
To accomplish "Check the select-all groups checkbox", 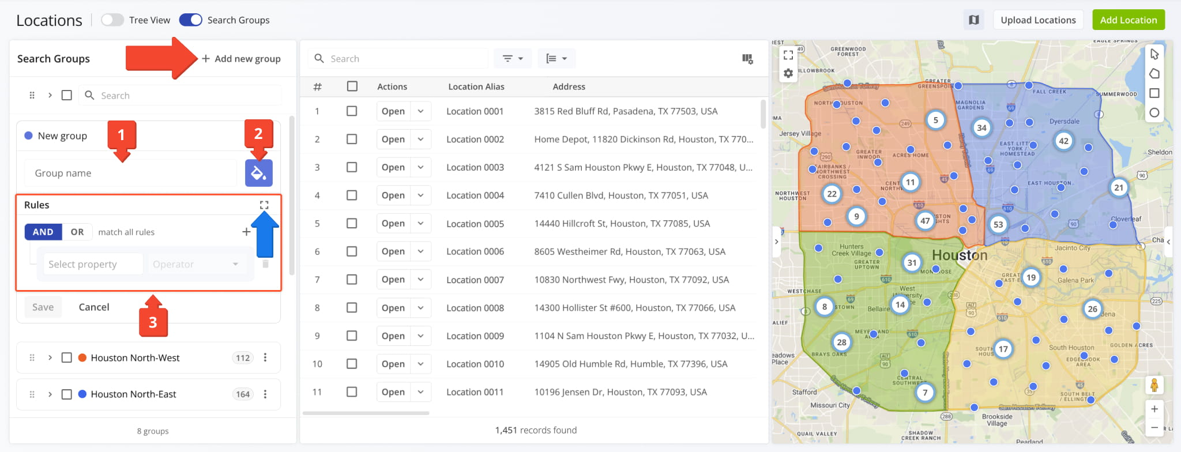I will coord(67,95).
